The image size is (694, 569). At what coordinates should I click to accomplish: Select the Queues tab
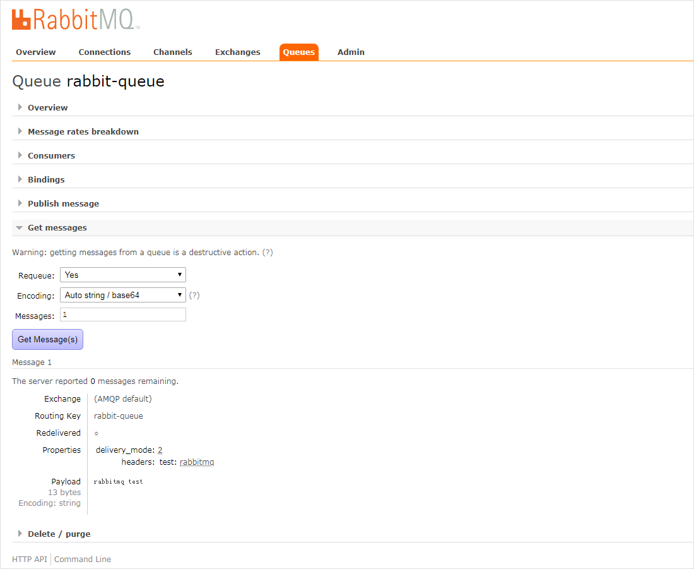click(x=299, y=52)
